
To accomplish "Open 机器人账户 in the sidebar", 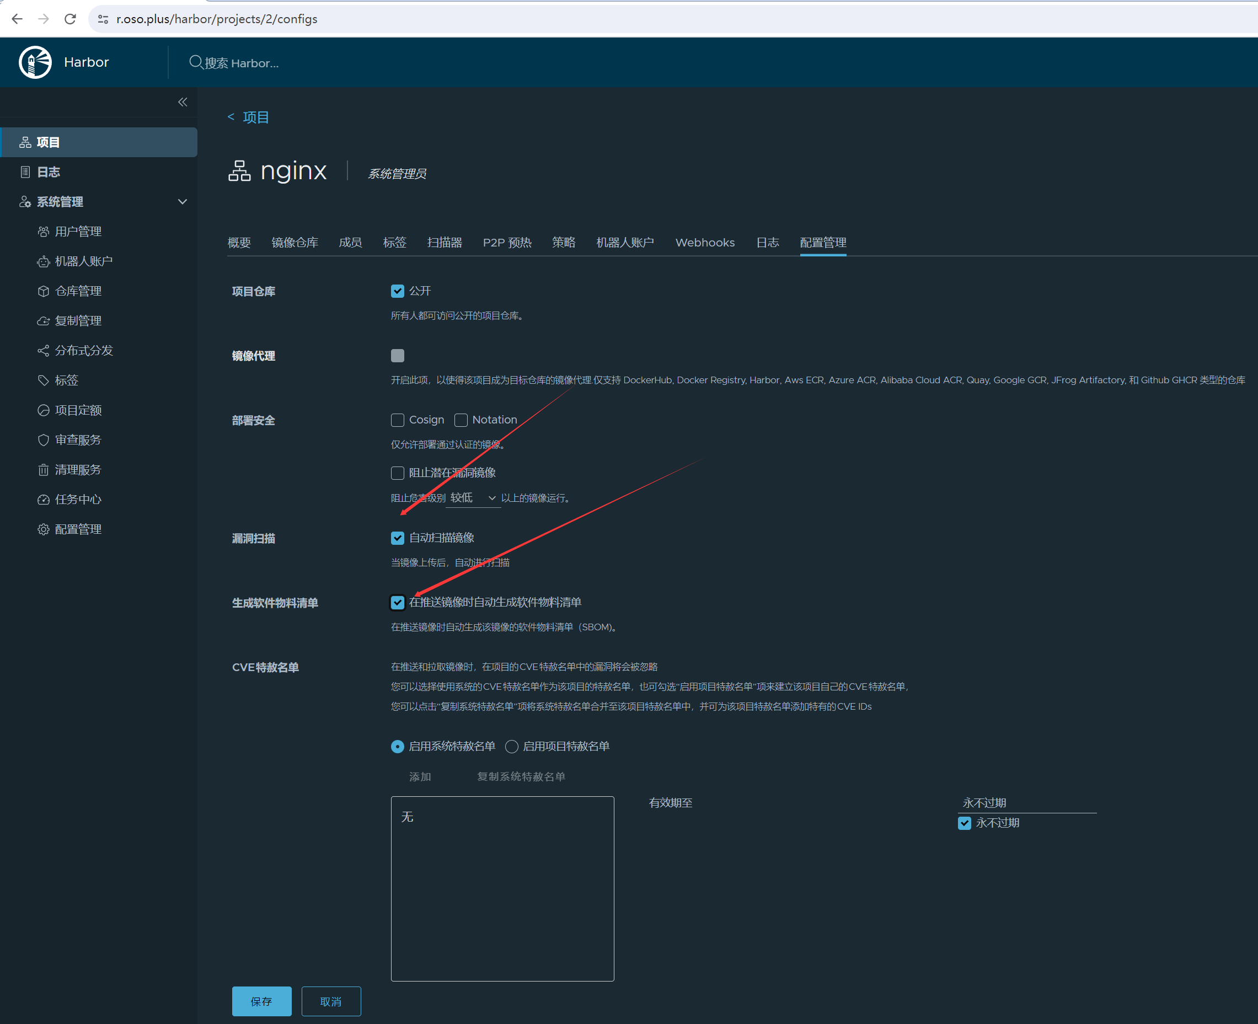I will (83, 261).
